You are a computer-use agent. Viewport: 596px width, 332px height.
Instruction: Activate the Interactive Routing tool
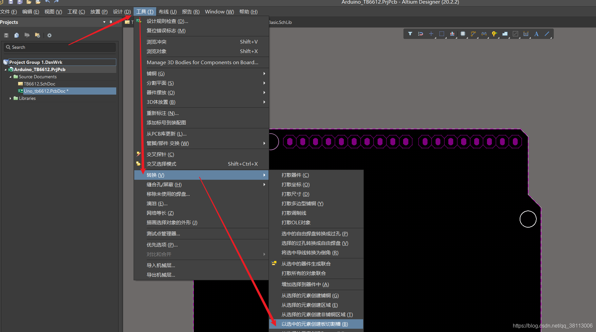coord(473,34)
